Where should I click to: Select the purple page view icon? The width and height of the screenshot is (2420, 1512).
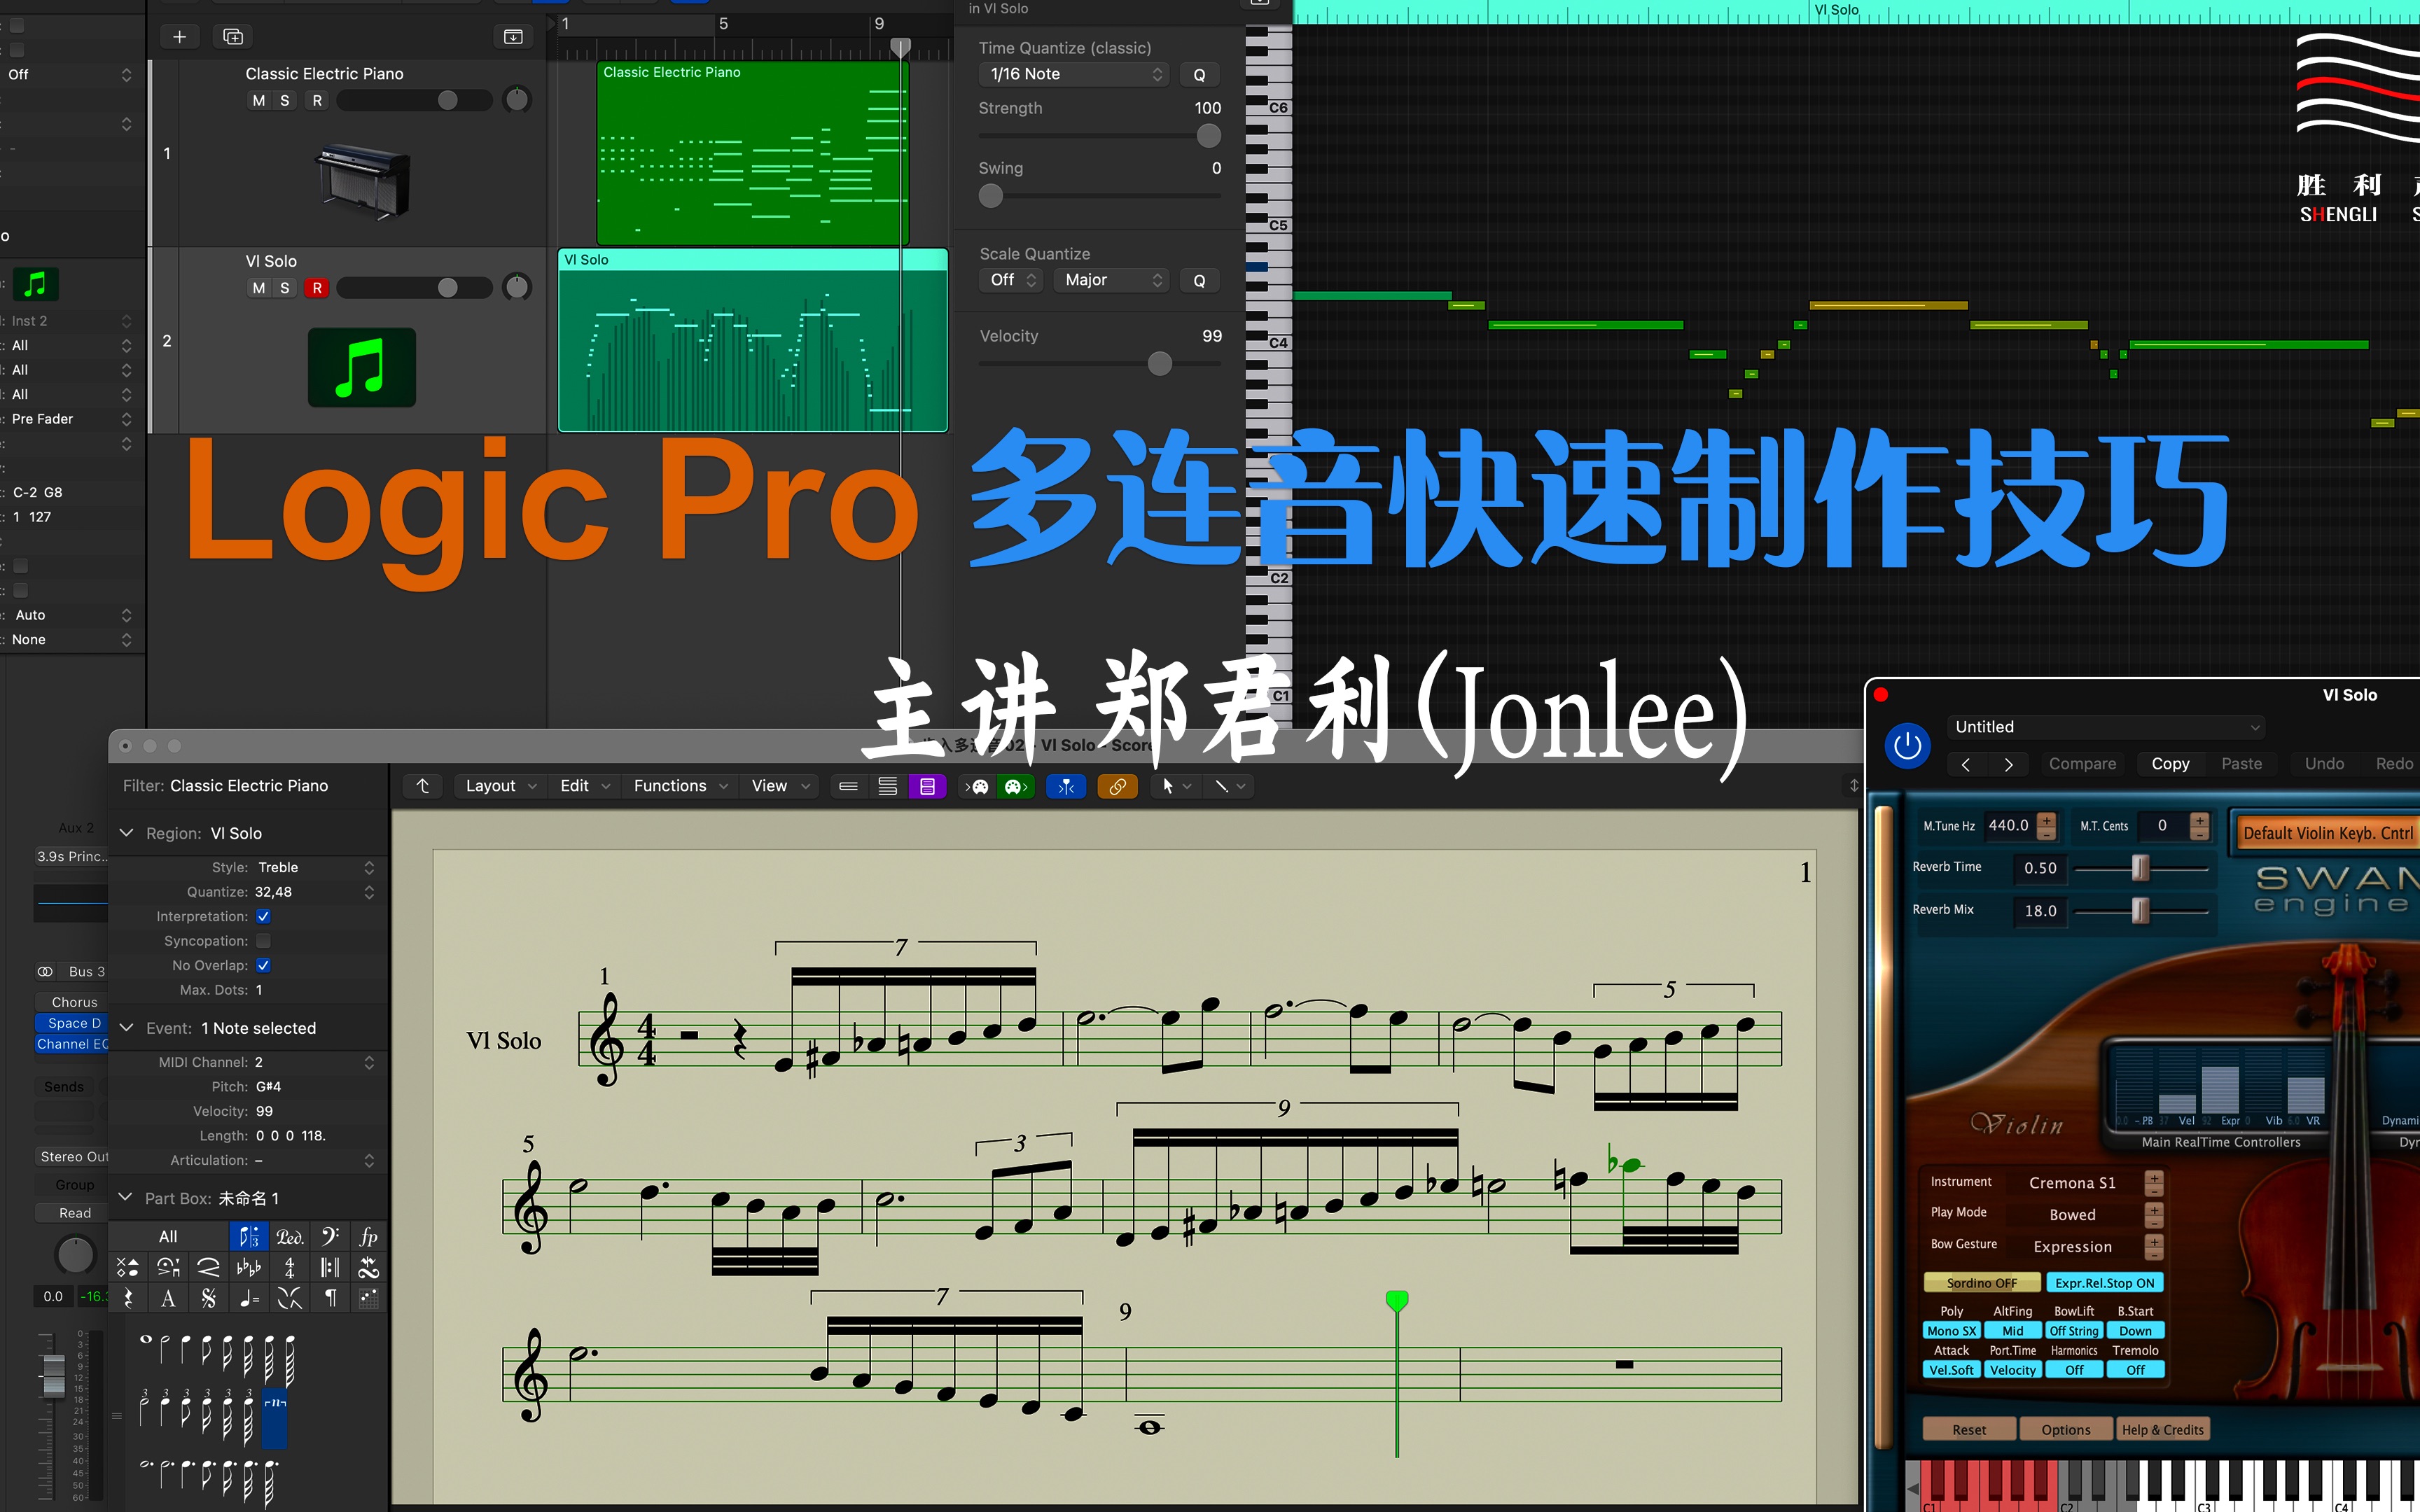click(927, 786)
